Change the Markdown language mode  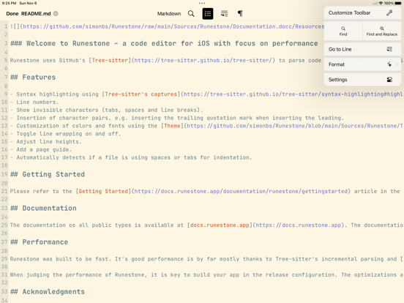click(169, 14)
